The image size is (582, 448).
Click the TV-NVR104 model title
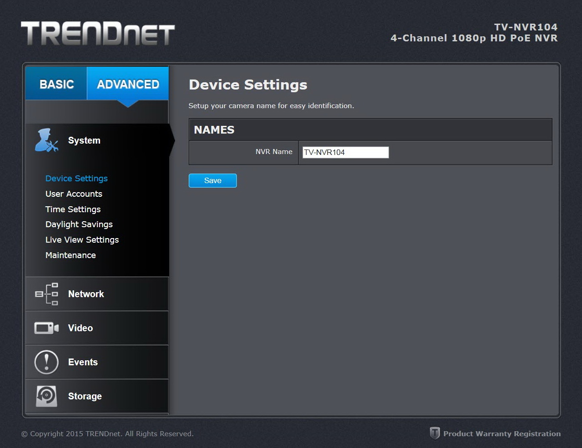526,27
